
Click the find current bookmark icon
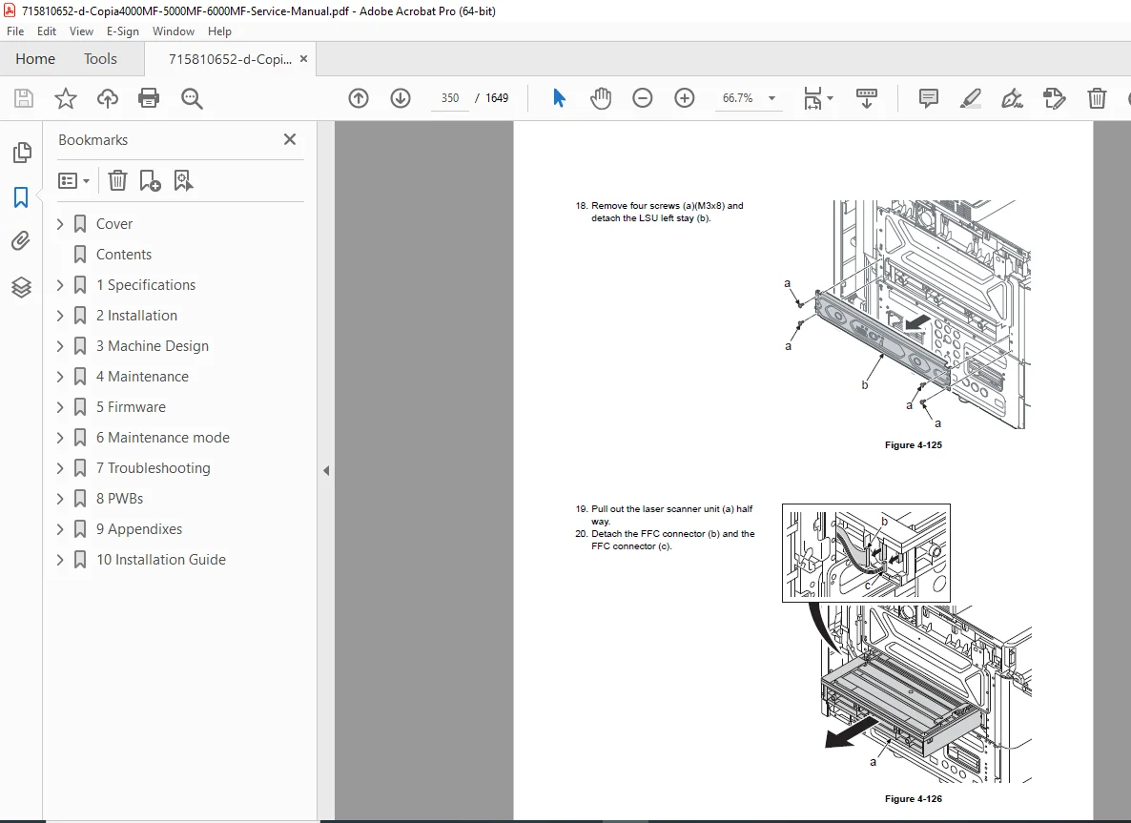click(183, 180)
